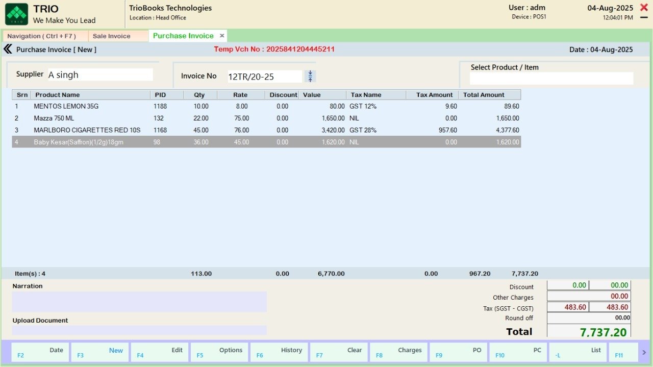Click the TRIO logo icon
The height and width of the screenshot is (367, 653).
pyautogui.click(x=16, y=14)
